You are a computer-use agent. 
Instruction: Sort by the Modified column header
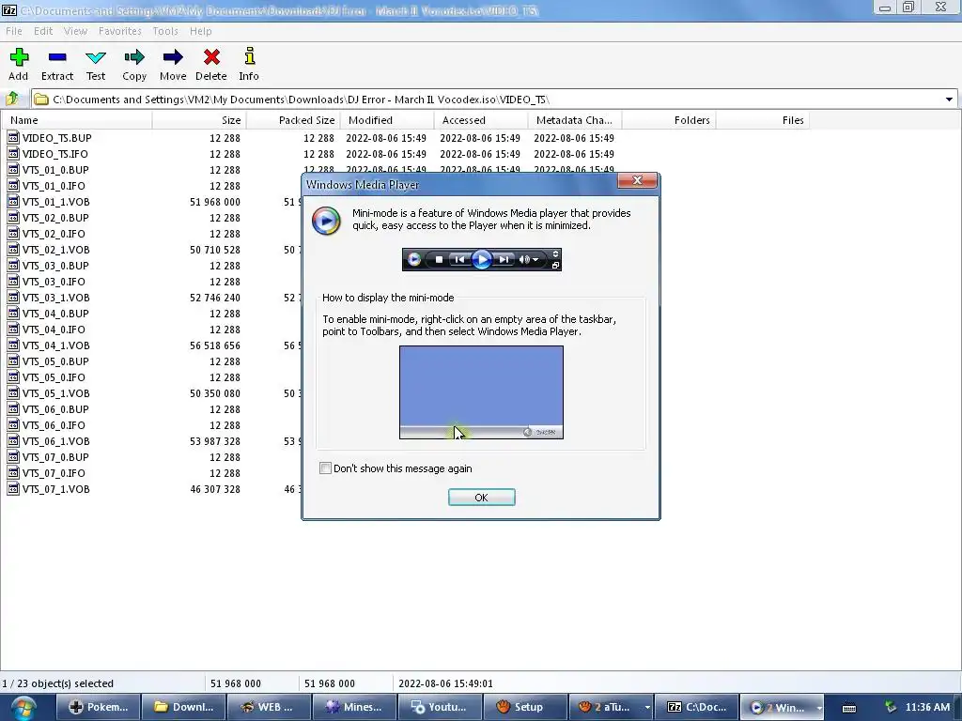coord(387,120)
